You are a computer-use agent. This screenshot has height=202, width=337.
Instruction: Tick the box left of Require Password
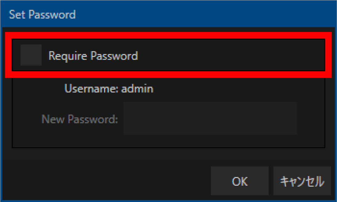point(31,55)
